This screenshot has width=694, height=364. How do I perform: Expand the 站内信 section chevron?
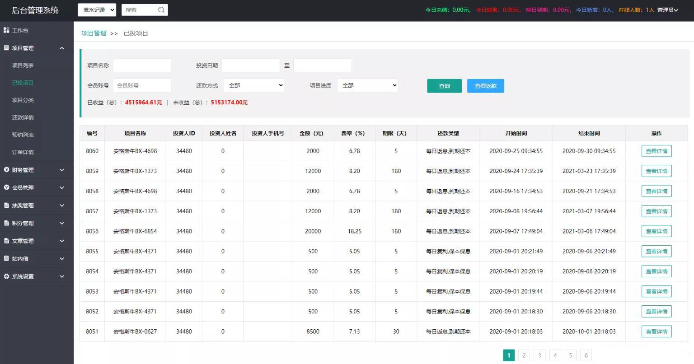coord(62,259)
